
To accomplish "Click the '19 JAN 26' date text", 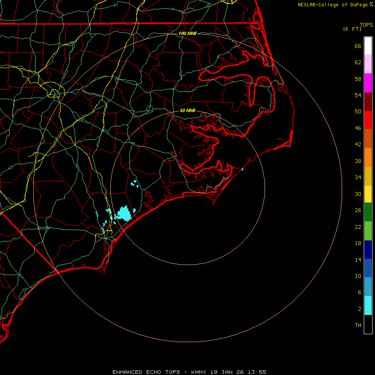I will [x=228, y=372].
